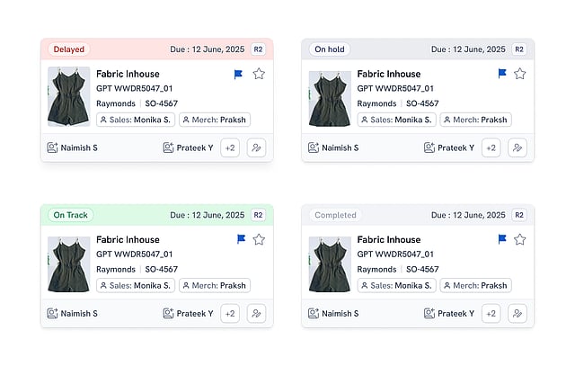
Task: Click the assign-user icon on the On Track card
Action: tap(257, 313)
